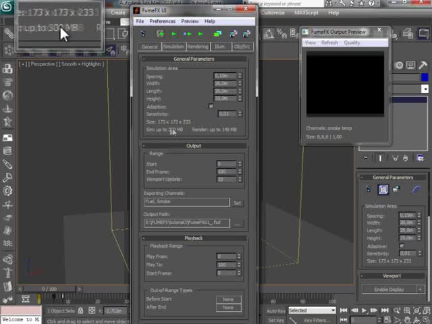Click Play animation button

click(364, 310)
